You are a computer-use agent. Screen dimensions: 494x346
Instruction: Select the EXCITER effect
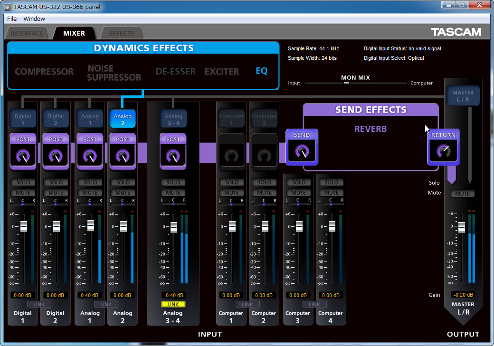(x=222, y=72)
